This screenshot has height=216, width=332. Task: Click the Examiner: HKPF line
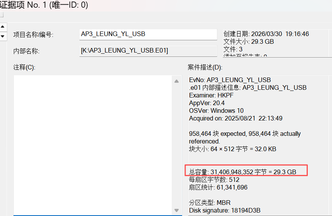(x=209, y=95)
